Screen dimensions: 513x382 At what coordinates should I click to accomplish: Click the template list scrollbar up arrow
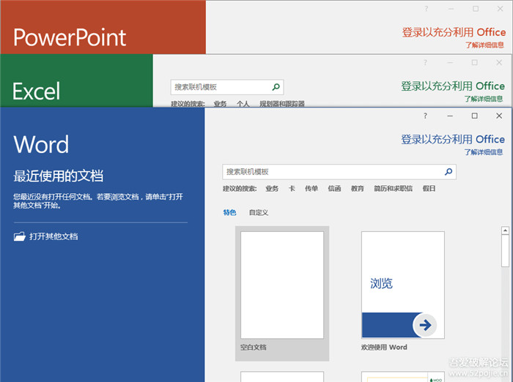point(505,231)
